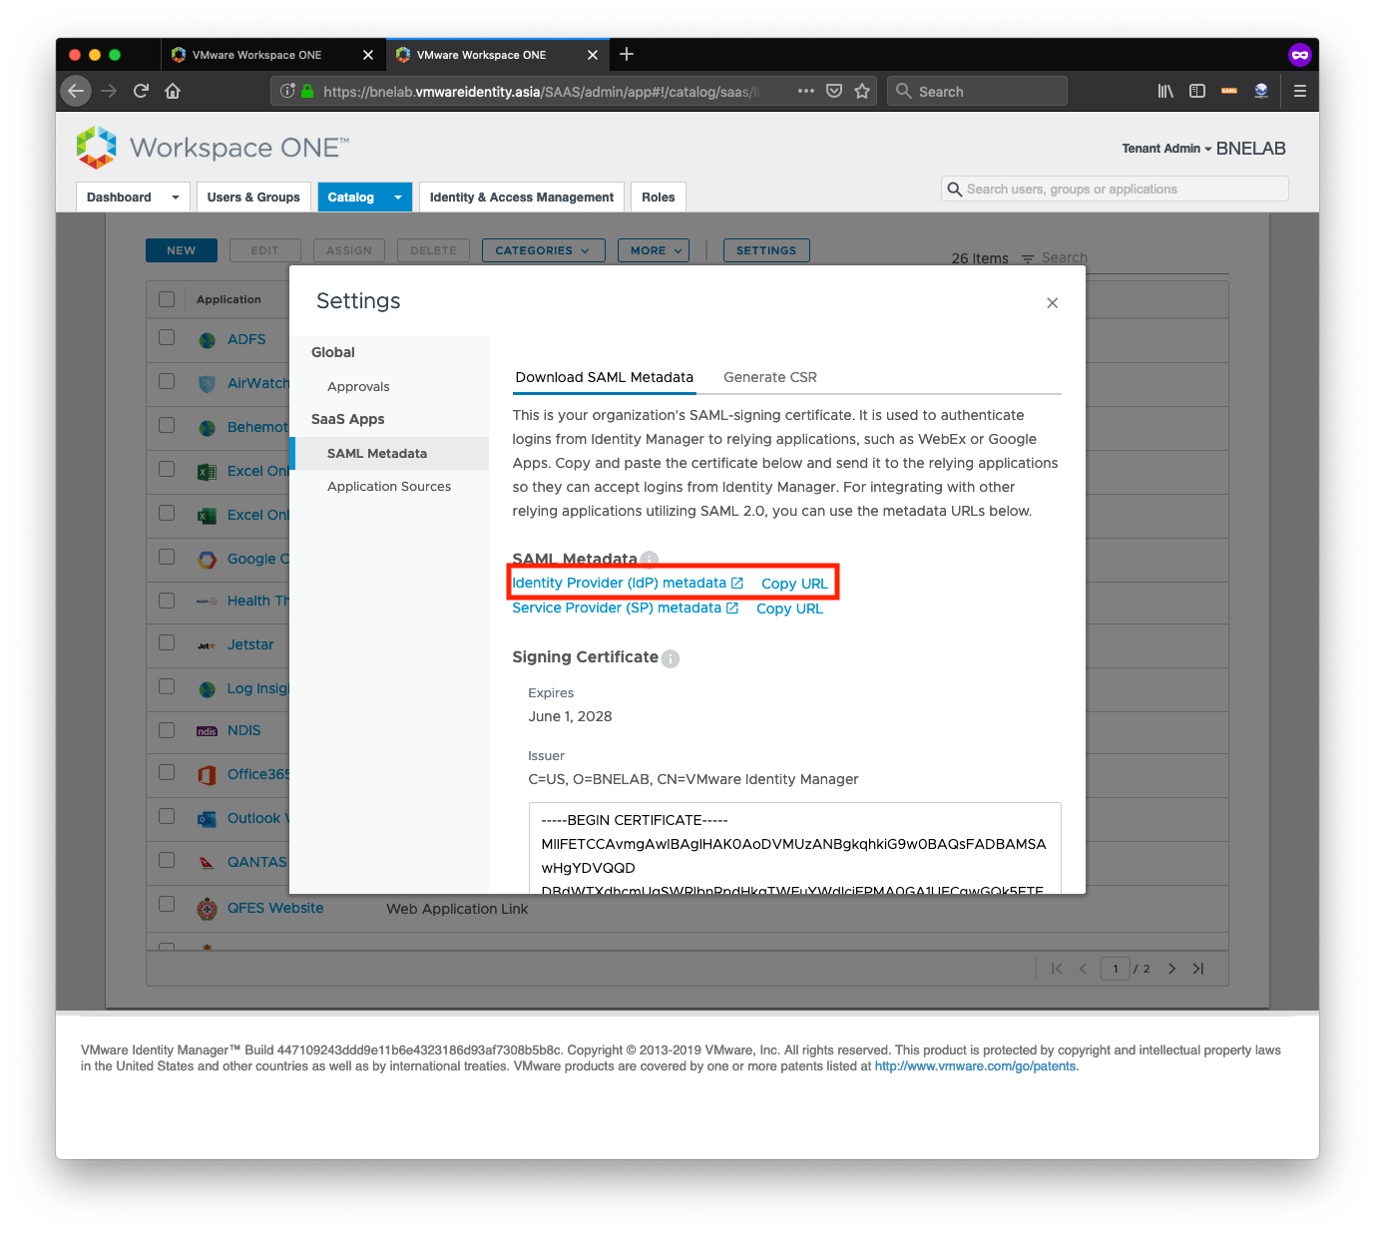Click the Jetstar application icon

pos(207,645)
